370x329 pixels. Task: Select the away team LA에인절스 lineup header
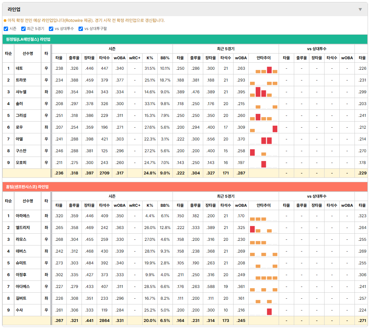point(185,39)
